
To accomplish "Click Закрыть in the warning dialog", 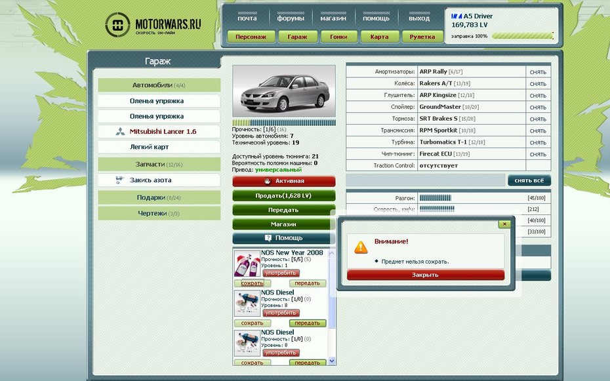I will click(426, 275).
